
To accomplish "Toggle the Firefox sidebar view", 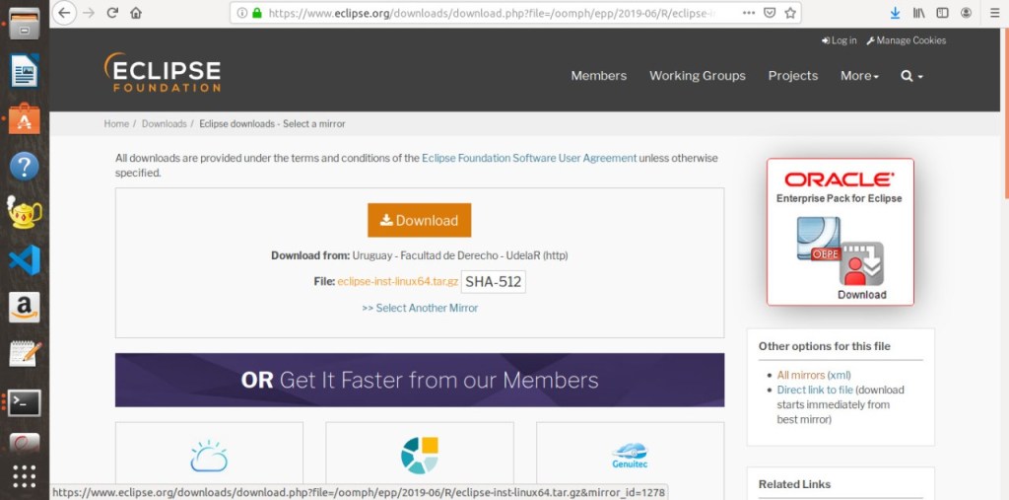I will pyautogui.click(x=942, y=13).
